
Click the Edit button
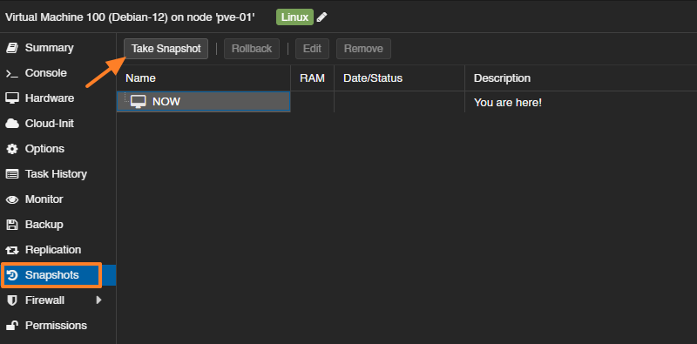(312, 49)
